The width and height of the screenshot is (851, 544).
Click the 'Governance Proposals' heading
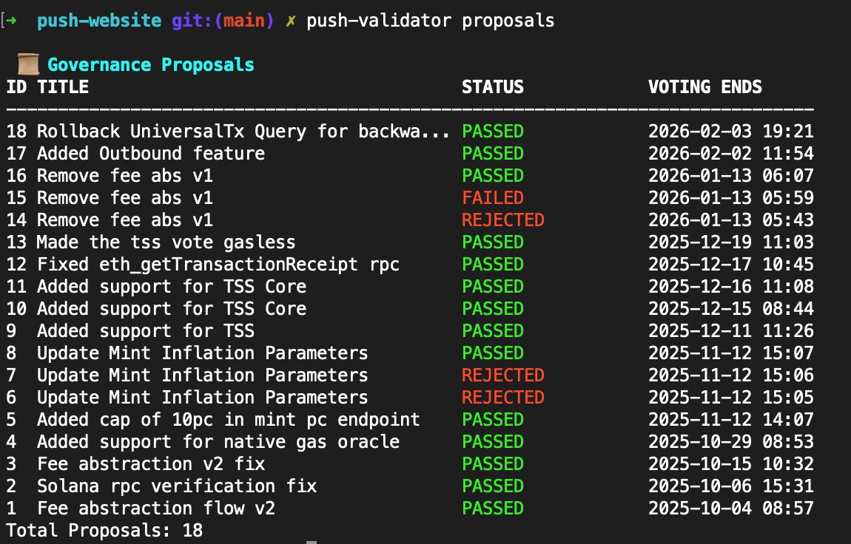[151, 64]
